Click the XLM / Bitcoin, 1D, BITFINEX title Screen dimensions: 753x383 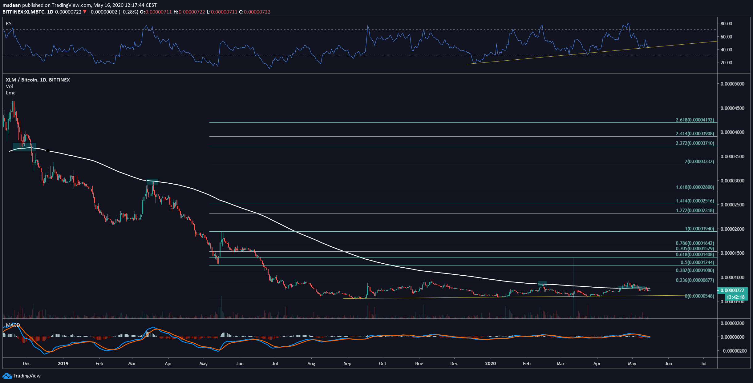[38, 80]
